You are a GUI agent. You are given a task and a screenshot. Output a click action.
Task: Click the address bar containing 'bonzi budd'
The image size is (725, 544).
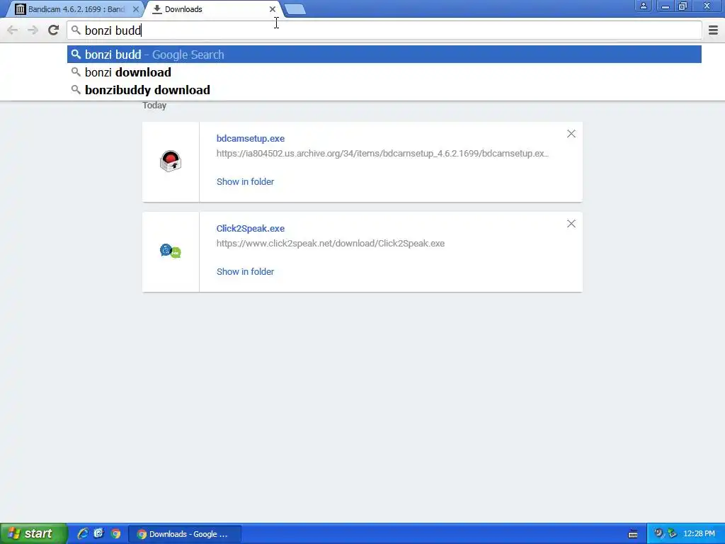pos(384,30)
